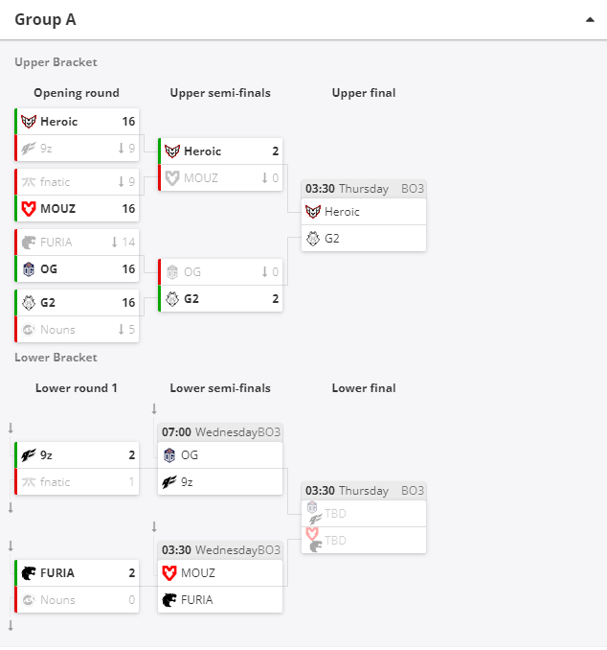Click the Nouns logo in the Opening round
Image resolution: width=607 pixels, height=650 pixels.
(x=29, y=330)
